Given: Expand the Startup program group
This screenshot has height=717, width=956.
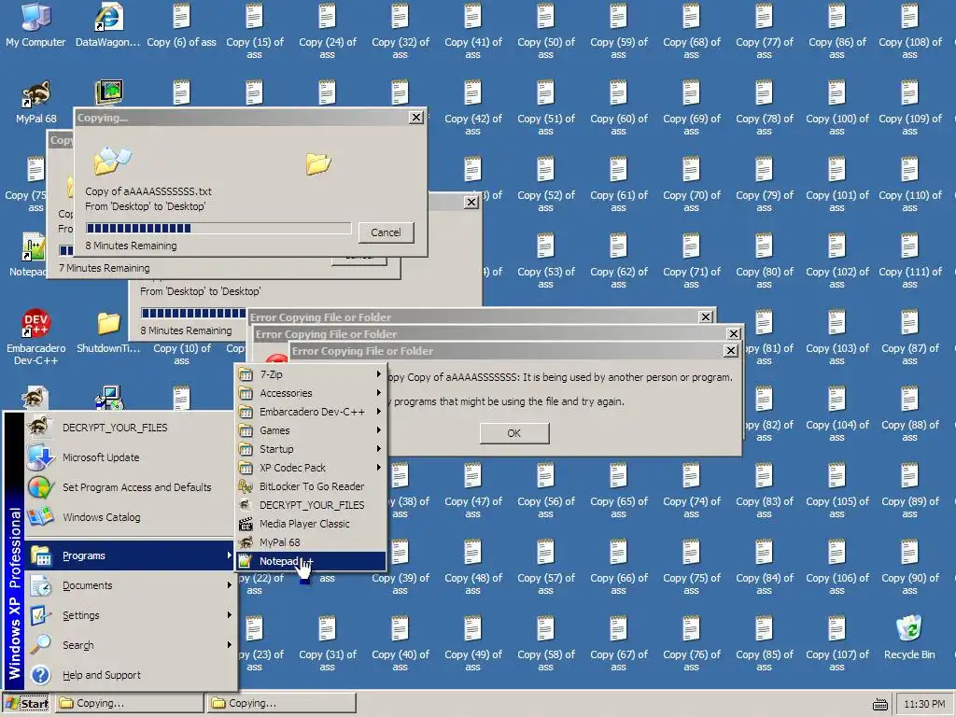Looking at the screenshot, I should pos(311,449).
